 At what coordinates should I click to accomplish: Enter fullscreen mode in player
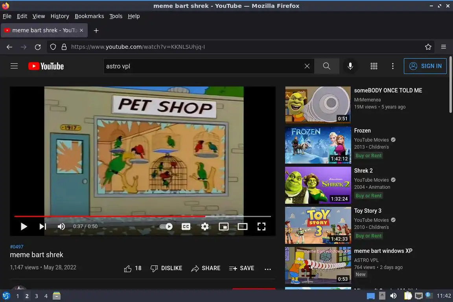pos(261,226)
